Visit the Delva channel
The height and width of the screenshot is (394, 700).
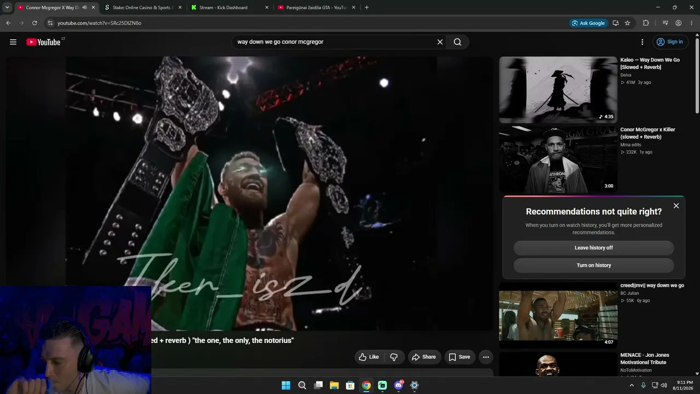point(626,75)
